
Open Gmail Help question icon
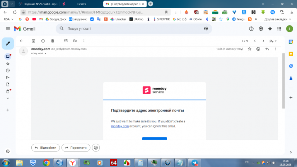click(x=251, y=29)
